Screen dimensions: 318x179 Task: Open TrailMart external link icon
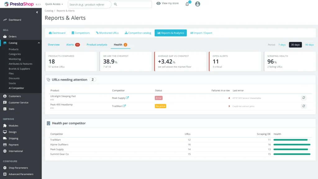pyautogui.click(x=124, y=106)
